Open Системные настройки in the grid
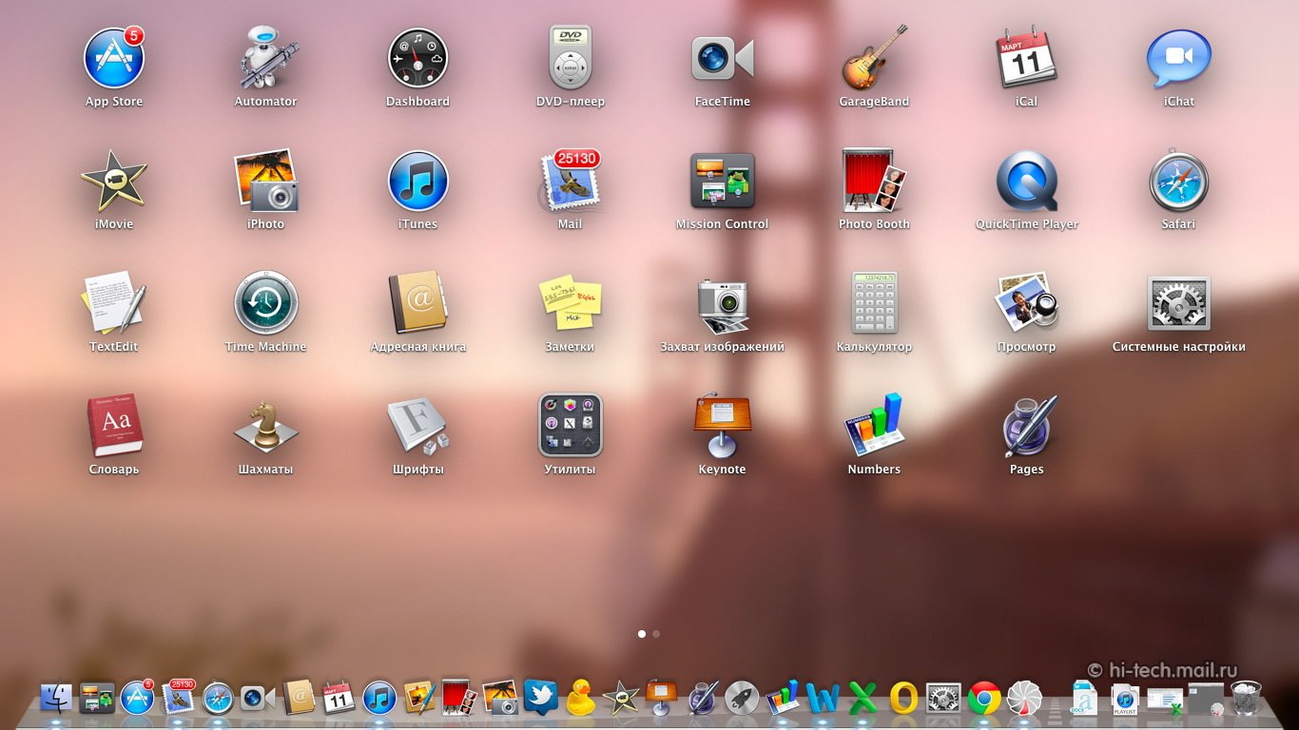This screenshot has width=1299, height=730. coord(1179,303)
